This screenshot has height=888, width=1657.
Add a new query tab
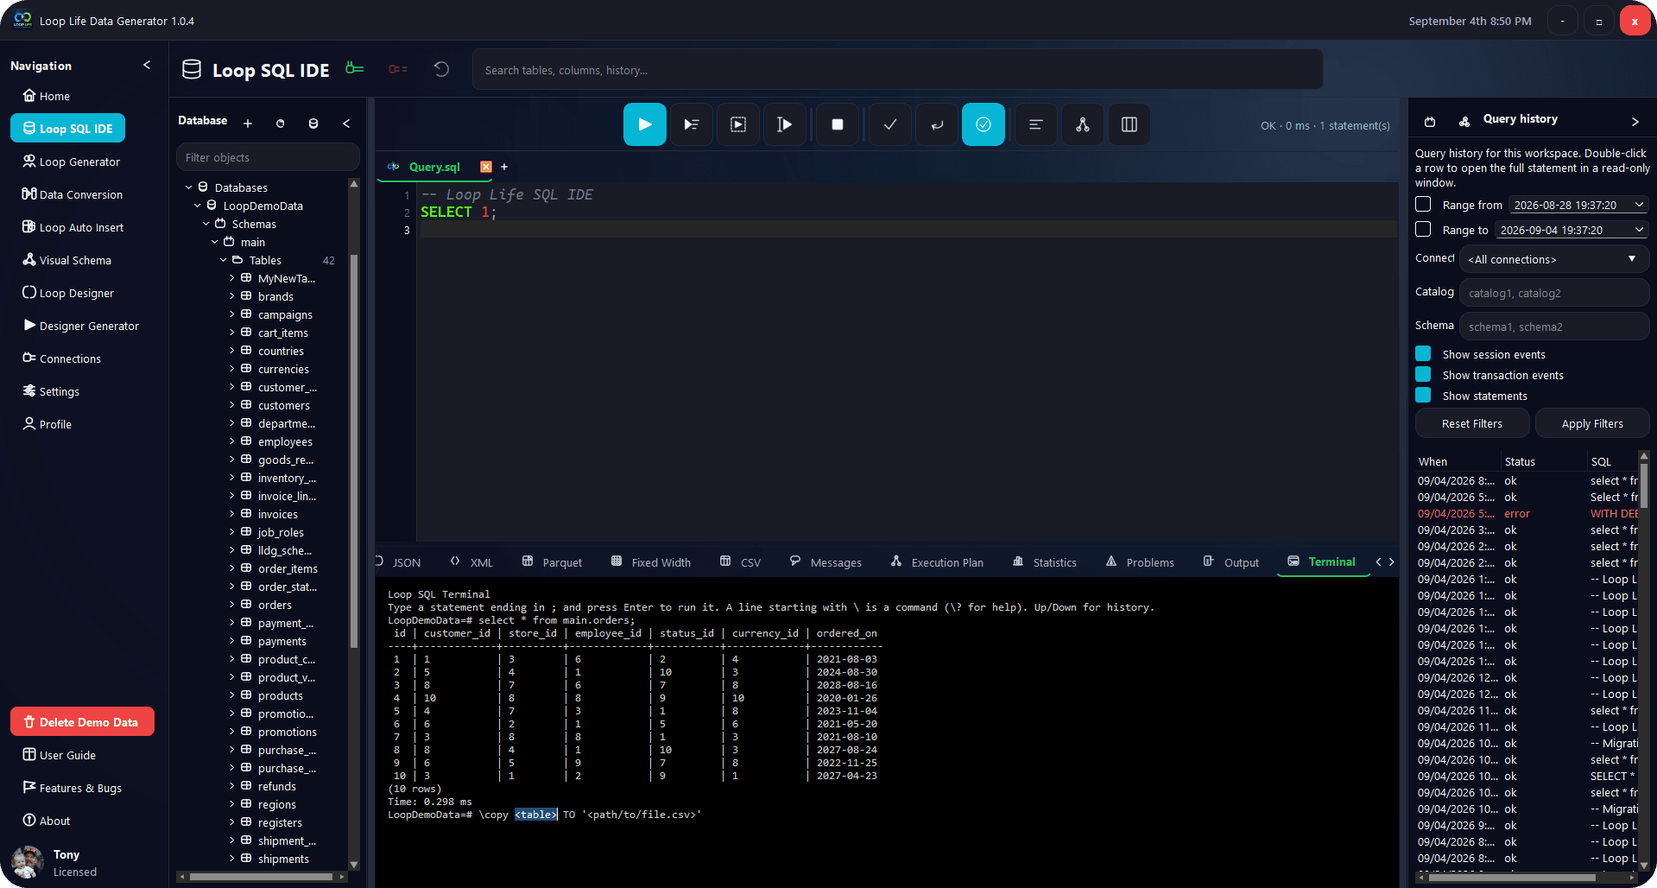point(504,167)
